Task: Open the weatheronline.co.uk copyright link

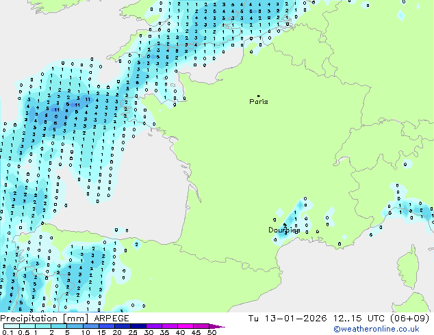Action: click(376, 329)
